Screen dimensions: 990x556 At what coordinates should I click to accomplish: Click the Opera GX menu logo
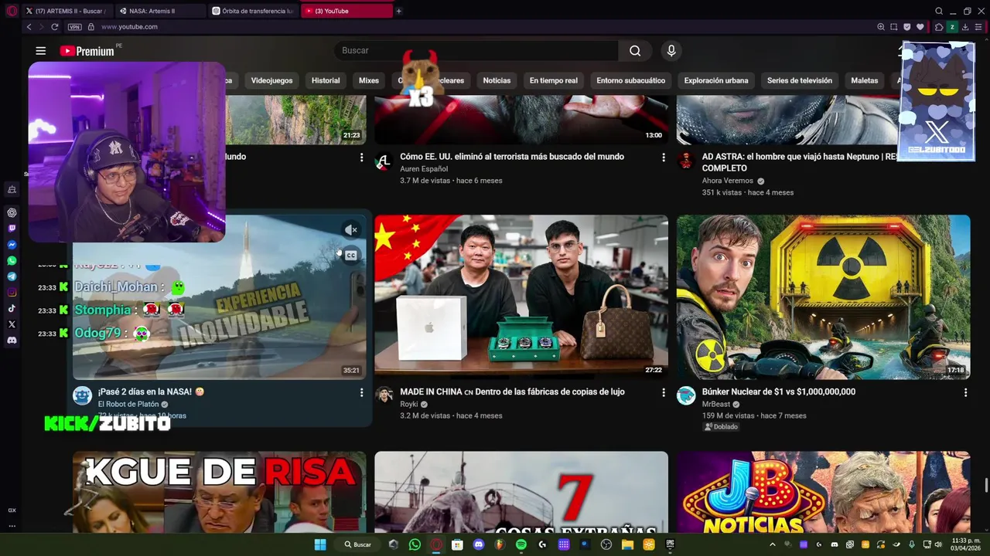coord(11,11)
